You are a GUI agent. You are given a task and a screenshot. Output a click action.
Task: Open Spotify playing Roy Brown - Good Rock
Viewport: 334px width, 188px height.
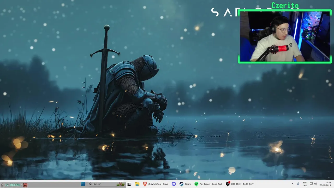(x=208, y=184)
